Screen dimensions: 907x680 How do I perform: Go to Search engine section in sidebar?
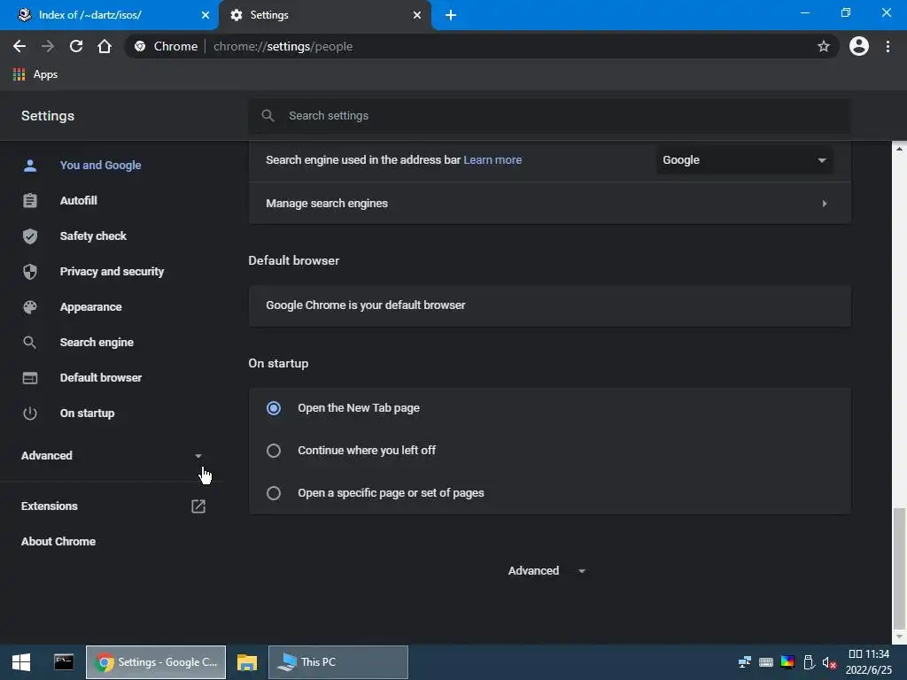pyautogui.click(x=97, y=343)
